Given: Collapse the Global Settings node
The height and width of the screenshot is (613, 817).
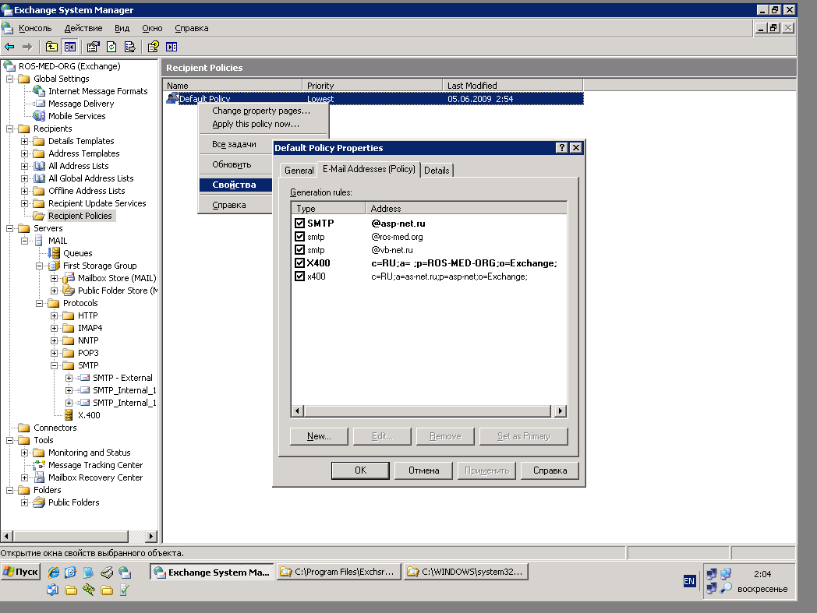Looking at the screenshot, I should point(9,79).
